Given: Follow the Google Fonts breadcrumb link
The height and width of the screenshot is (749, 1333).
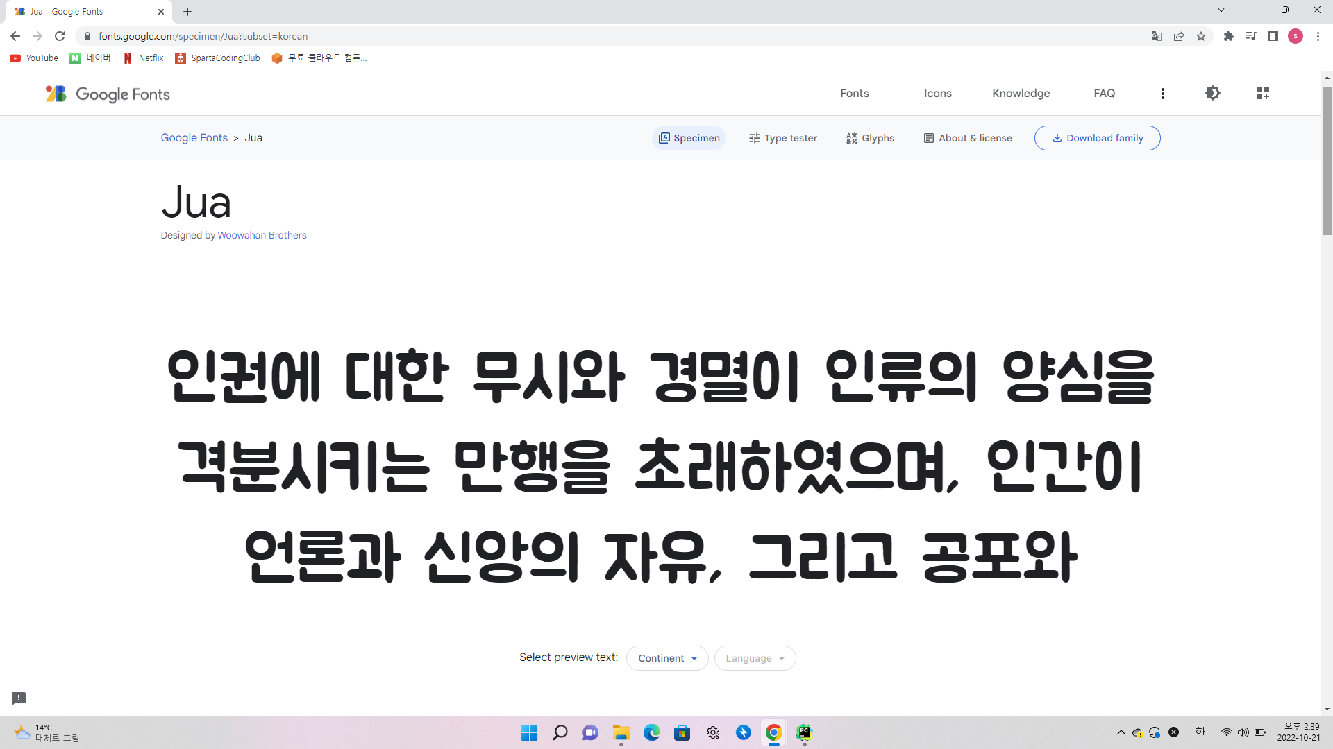Looking at the screenshot, I should (194, 137).
